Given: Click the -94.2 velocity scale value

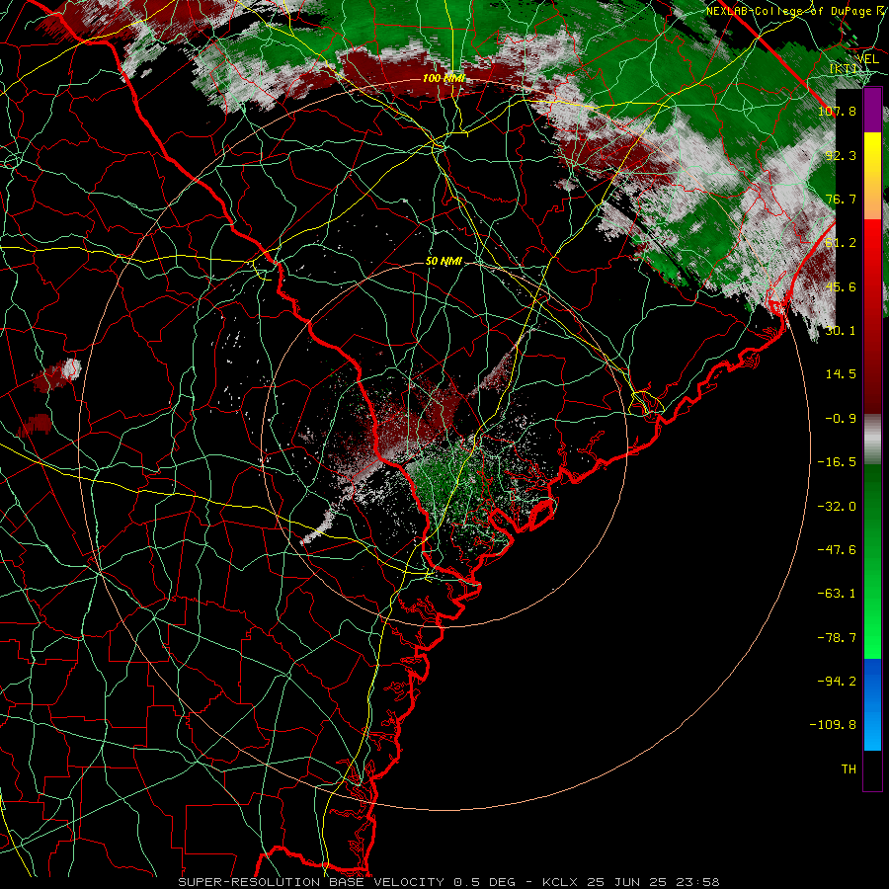Looking at the screenshot, I should click(x=837, y=682).
